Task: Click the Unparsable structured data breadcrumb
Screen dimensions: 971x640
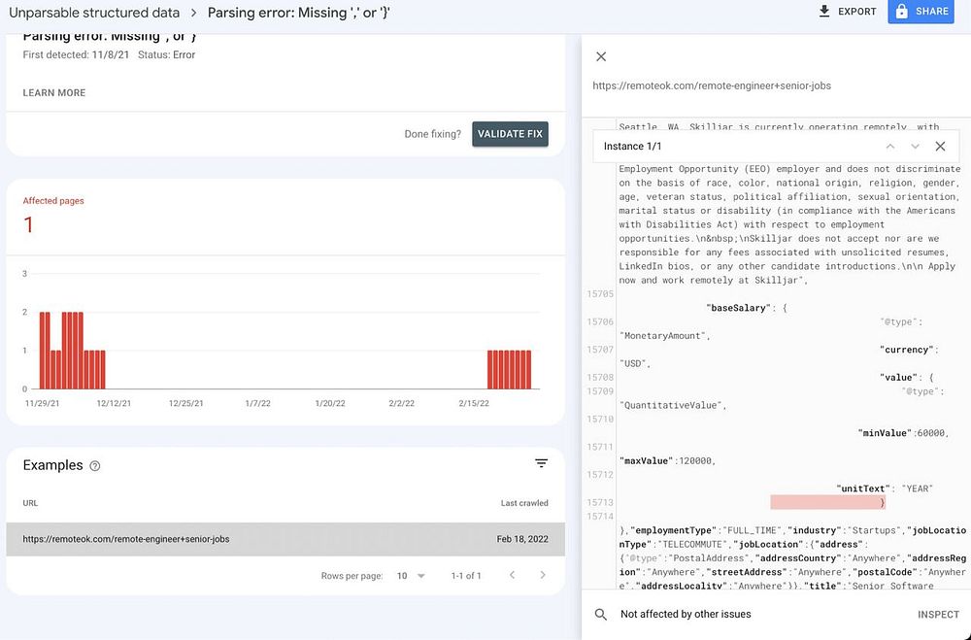Action: pyautogui.click(x=94, y=13)
